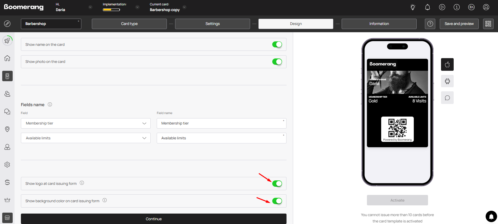Image resolution: width=498 pixels, height=224 pixels.
Task: Edit the Barbershop card name field
Action: click(51, 24)
